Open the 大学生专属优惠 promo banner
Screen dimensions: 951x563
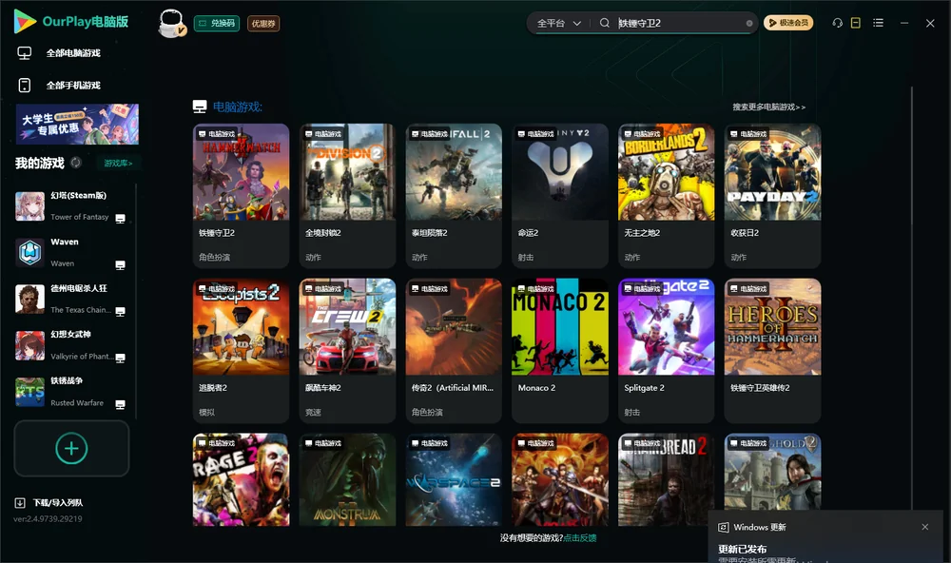[x=77, y=124]
